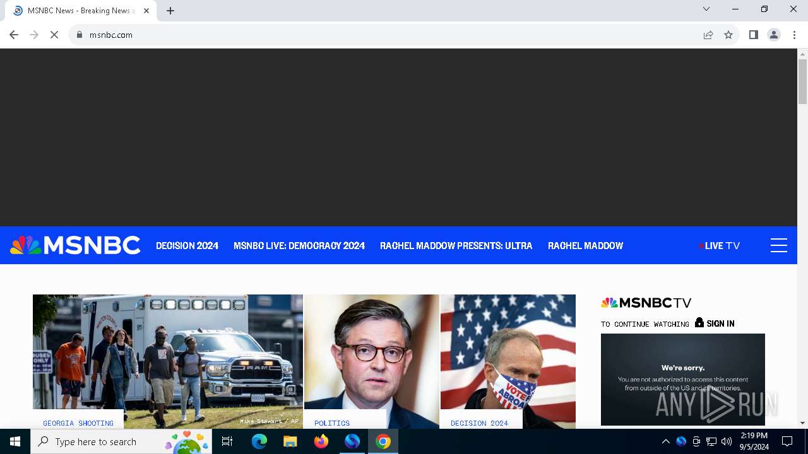
Task: Click the scrollbar down arrow
Action: coord(803,423)
